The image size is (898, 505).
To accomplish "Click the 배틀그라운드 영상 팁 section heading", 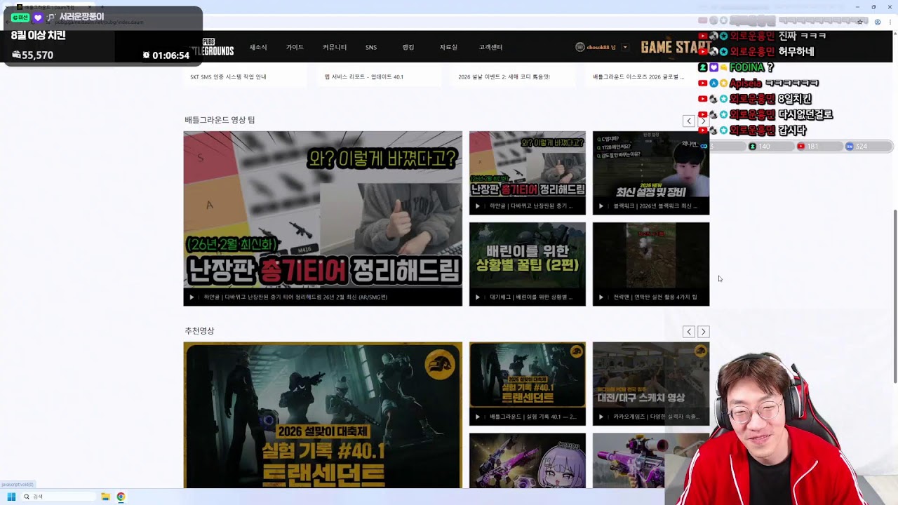I will [x=220, y=120].
